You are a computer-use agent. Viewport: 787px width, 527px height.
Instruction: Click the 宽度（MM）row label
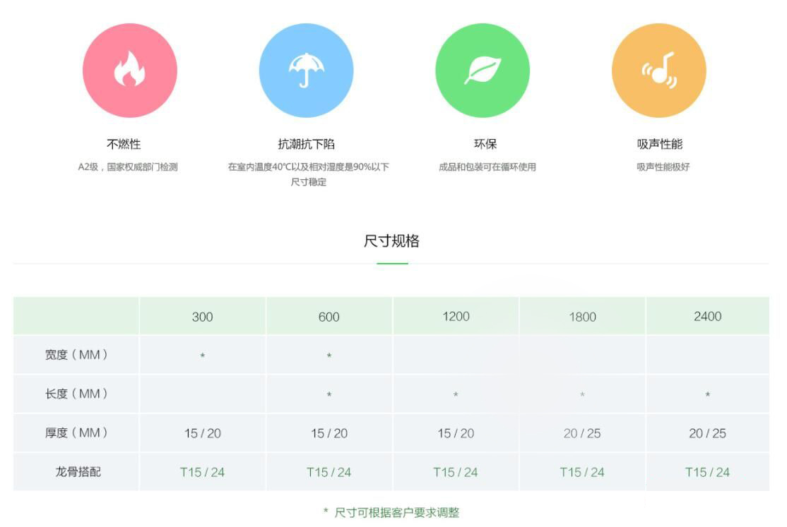[x=76, y=355]
